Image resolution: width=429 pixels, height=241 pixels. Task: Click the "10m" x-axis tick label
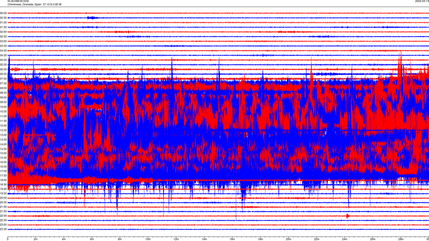[148, 239]
